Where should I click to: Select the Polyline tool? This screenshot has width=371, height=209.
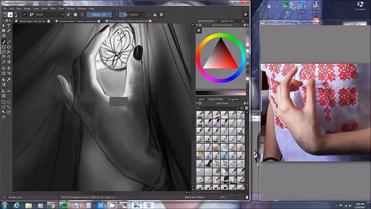(9, 52)
